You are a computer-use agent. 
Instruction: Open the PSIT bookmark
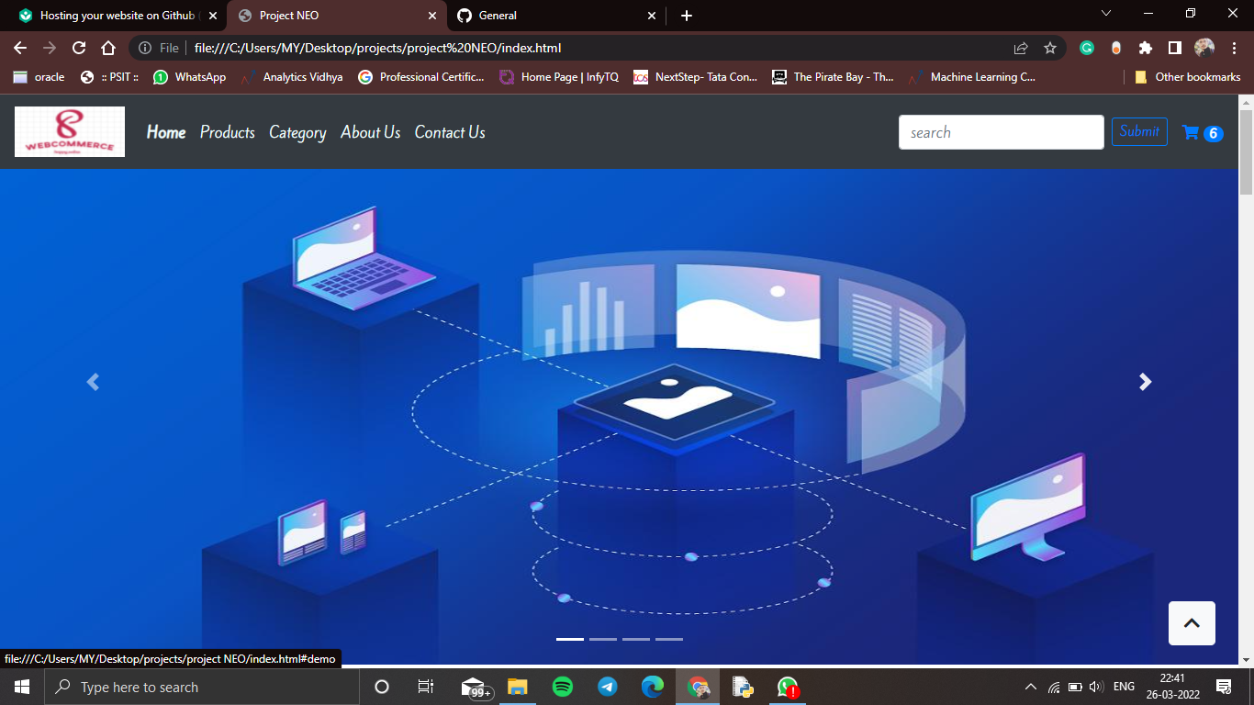pyautogui.click(x=109, y=77)
